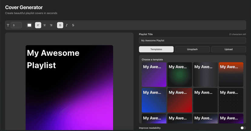The width and height of the screenshot is (251, 131).
Task: Select the blue gradient template
Action: click(154, 100)
